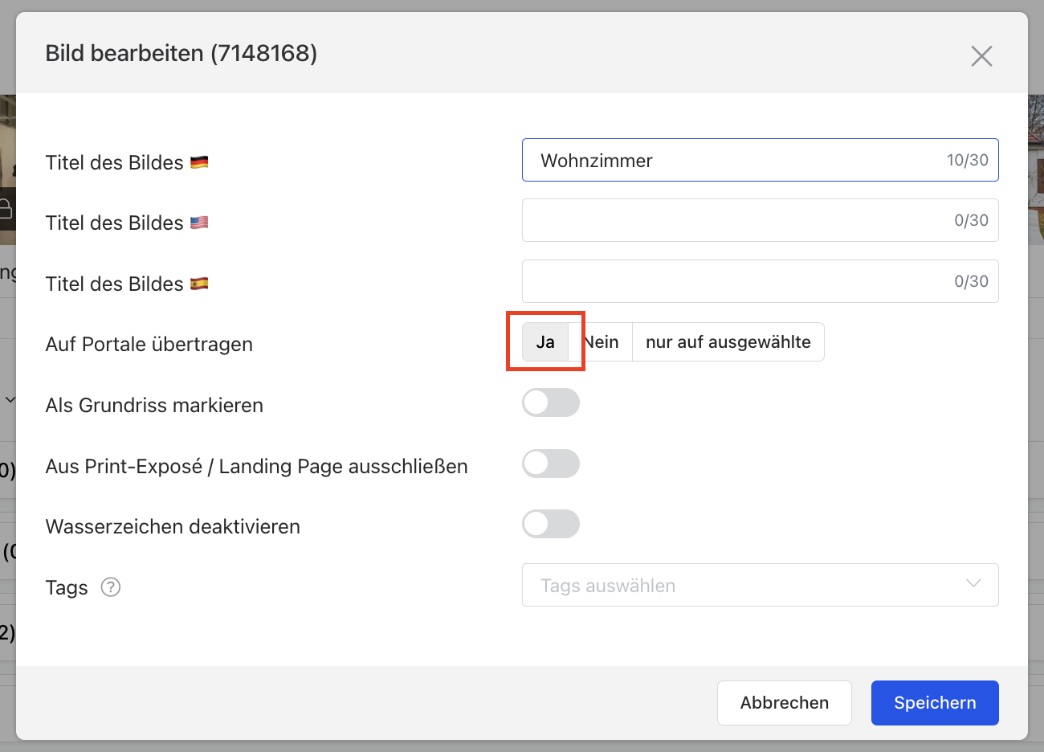Image resolution: width=1044 pixels, height=752 pixels.
Task: Click the Spanish flag beside third title label
Action: pos(199,284)
